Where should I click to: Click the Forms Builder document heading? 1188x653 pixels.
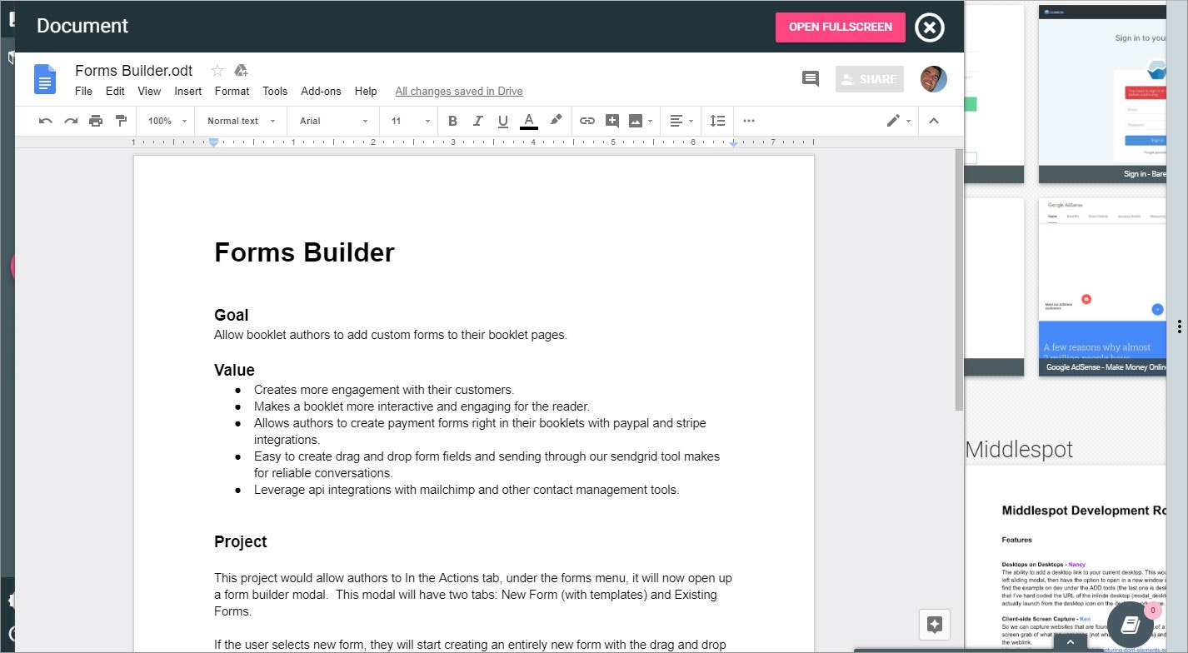(x=304, y=252)
